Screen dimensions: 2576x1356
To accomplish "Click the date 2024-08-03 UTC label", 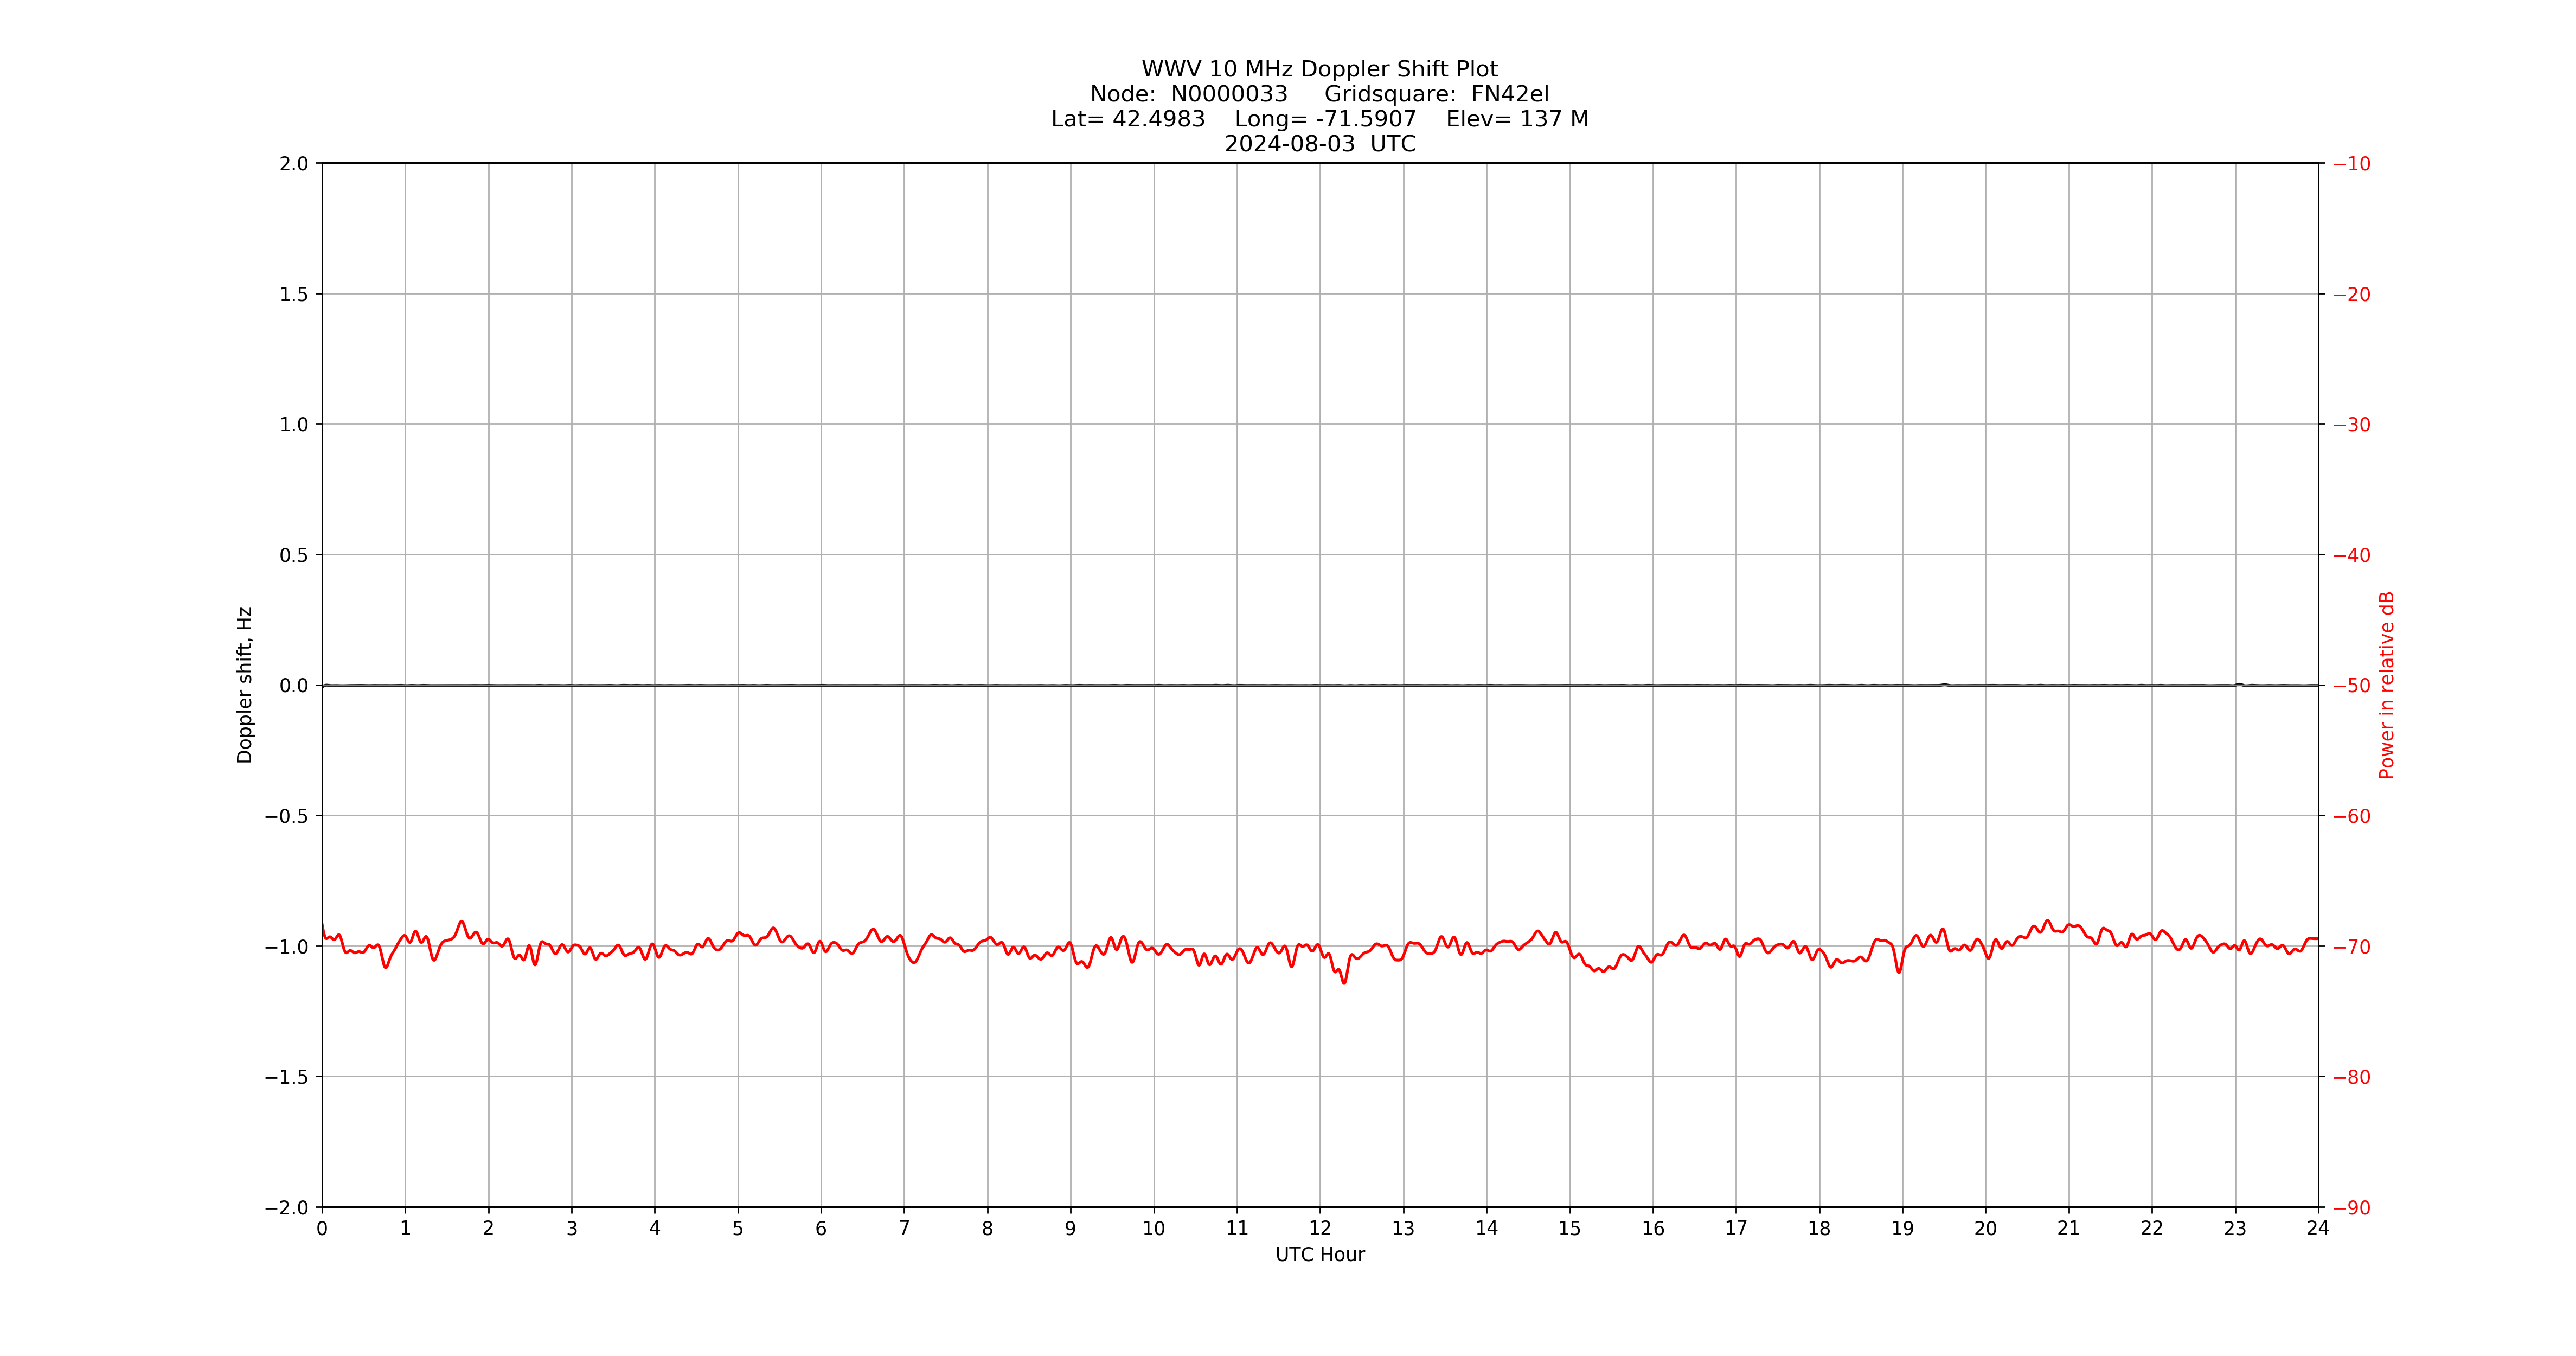I will point(1322,143).
